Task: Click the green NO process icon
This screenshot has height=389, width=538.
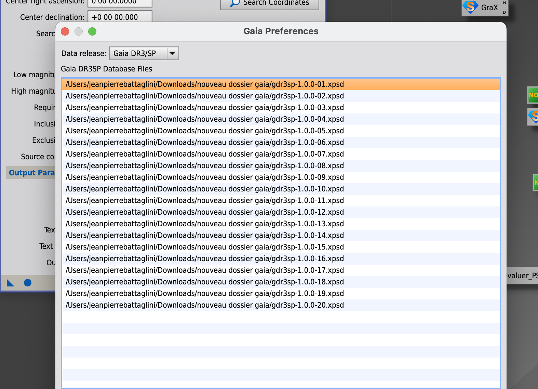Action: coord(533,95)
